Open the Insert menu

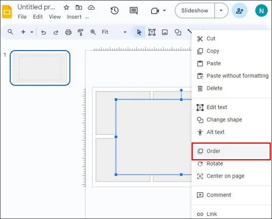(x=74, y=17)
